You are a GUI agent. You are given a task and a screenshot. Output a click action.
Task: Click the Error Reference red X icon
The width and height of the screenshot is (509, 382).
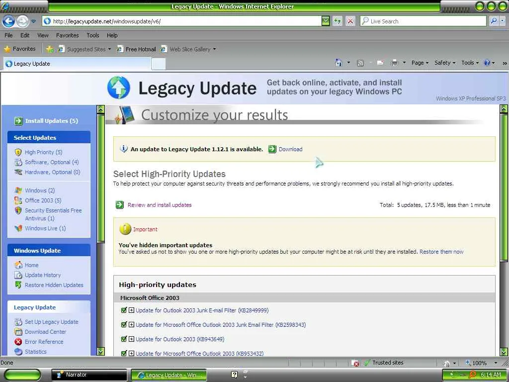tap(18, 342)
